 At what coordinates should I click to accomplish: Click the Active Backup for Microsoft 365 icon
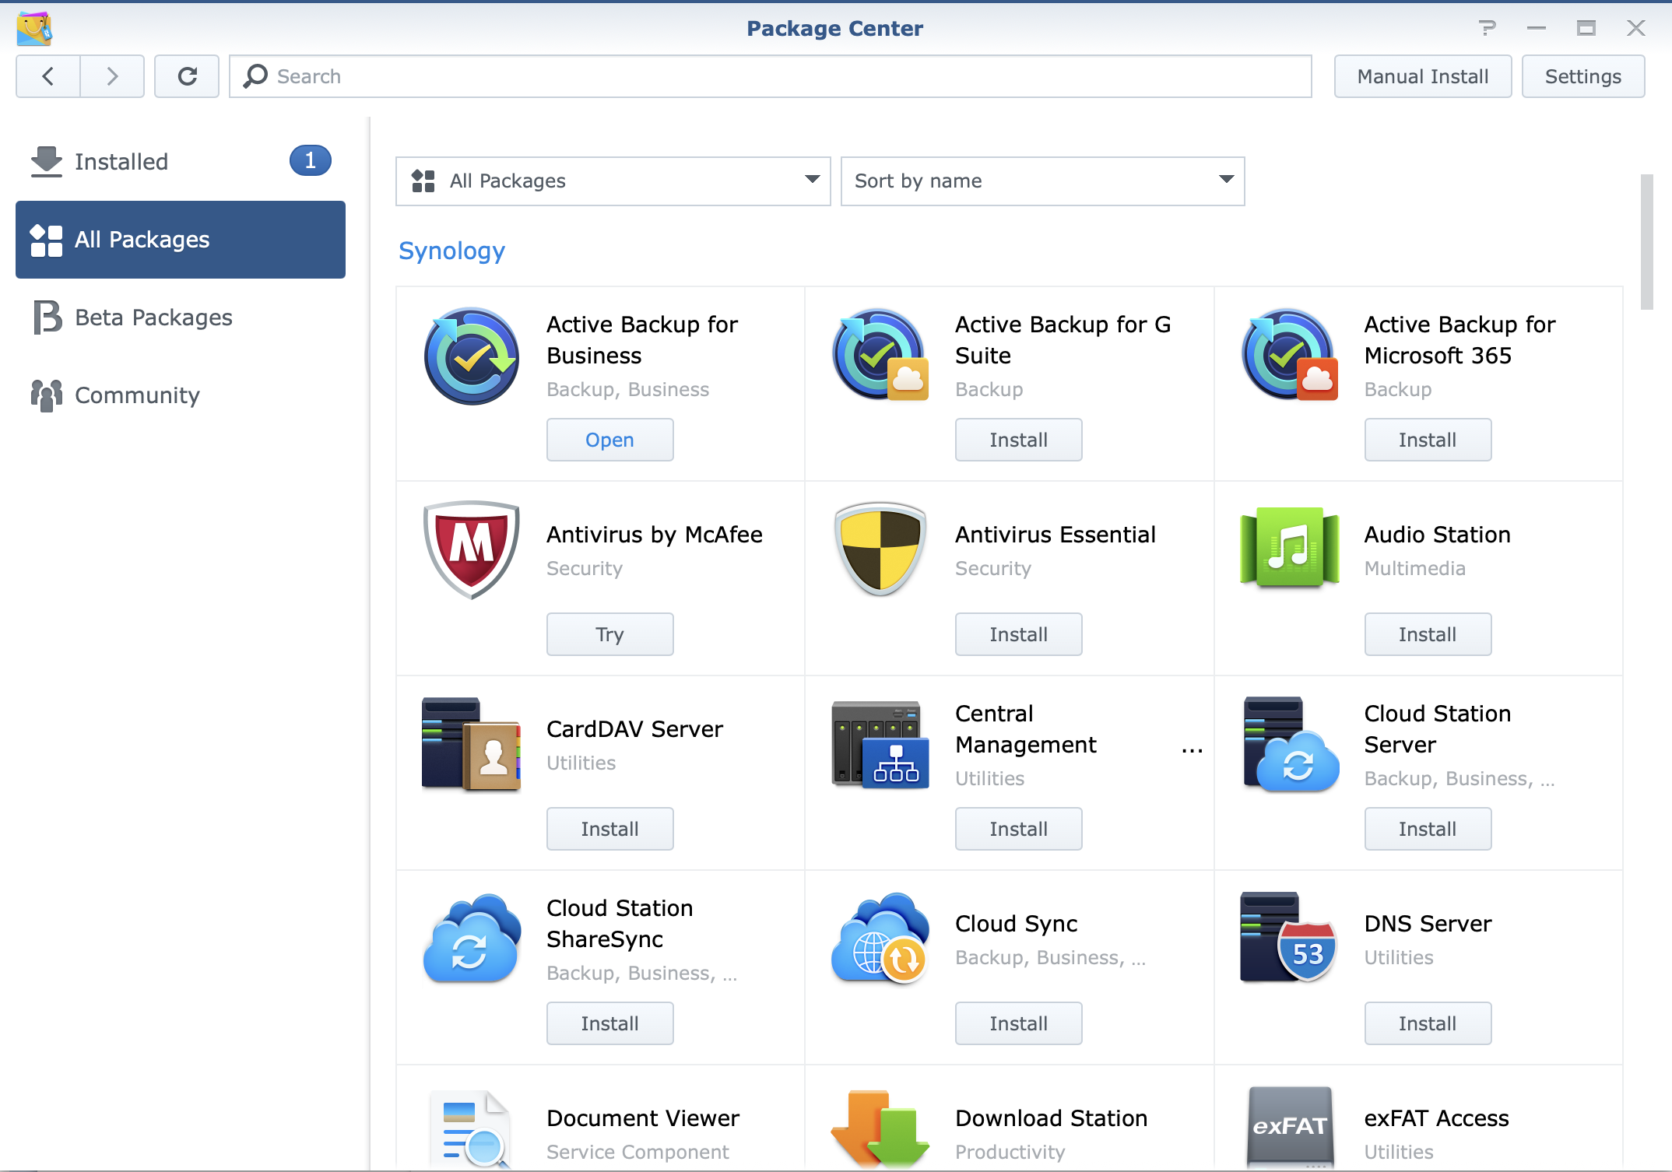[1289, 356]
